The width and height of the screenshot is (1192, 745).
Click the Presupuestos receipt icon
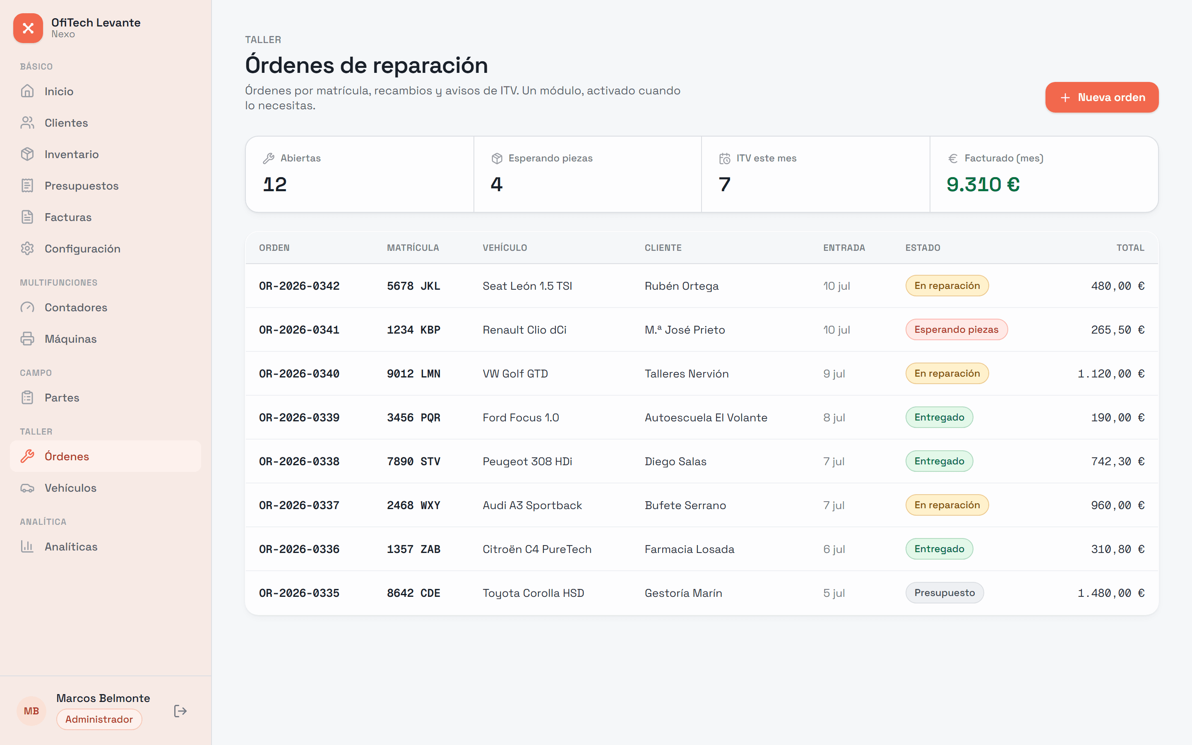(28, 186)
